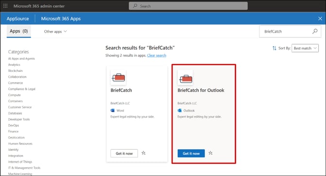Click Get it now for BriefCatch for Outlook
326x176 pixels.
(191, 153)
